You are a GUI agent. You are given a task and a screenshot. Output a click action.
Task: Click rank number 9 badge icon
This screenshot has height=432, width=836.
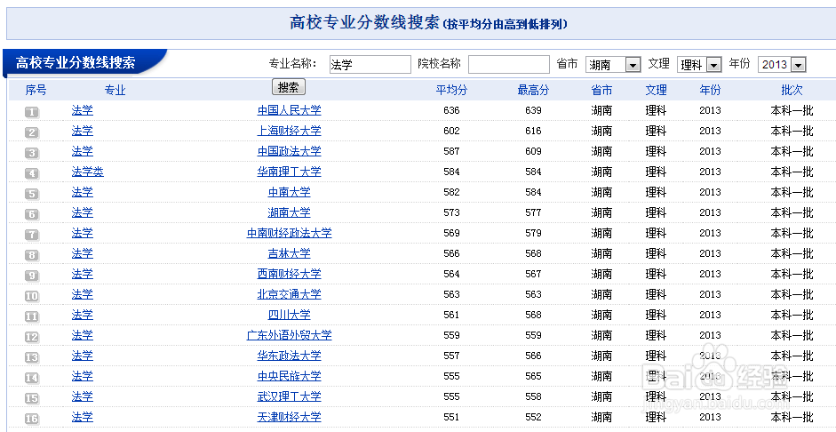tap(32, 276)
